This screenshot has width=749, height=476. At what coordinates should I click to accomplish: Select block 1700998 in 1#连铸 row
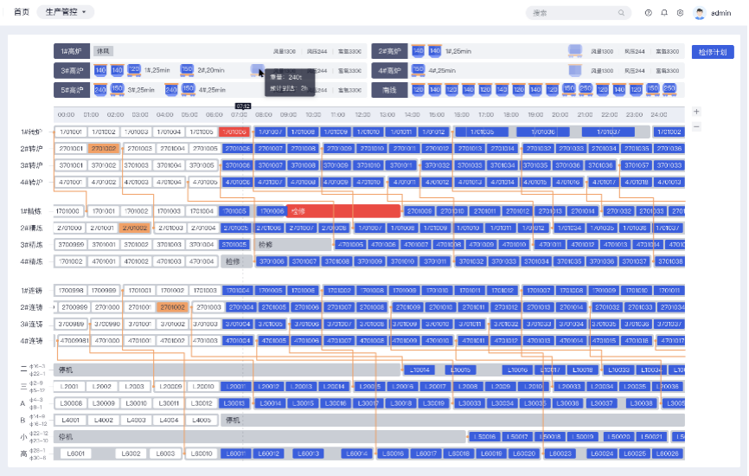coord(71,290)
